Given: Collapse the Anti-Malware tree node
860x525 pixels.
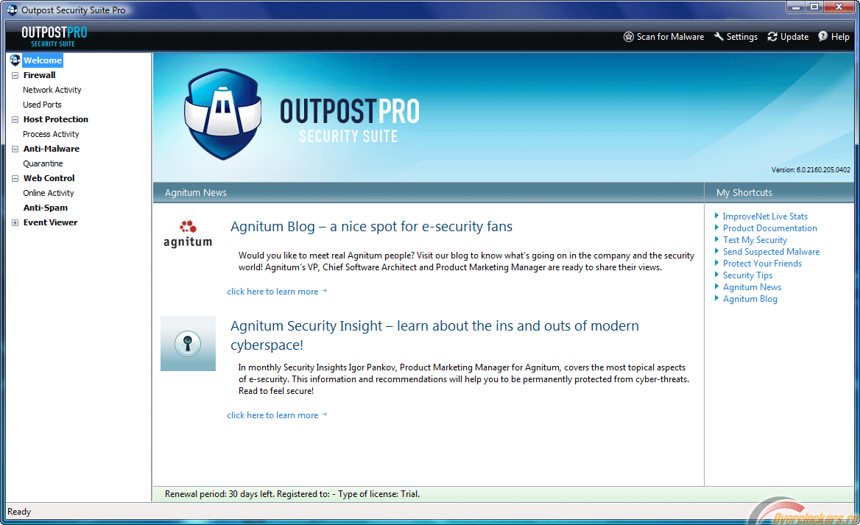Looking at the screenshot, I should 15,149.
